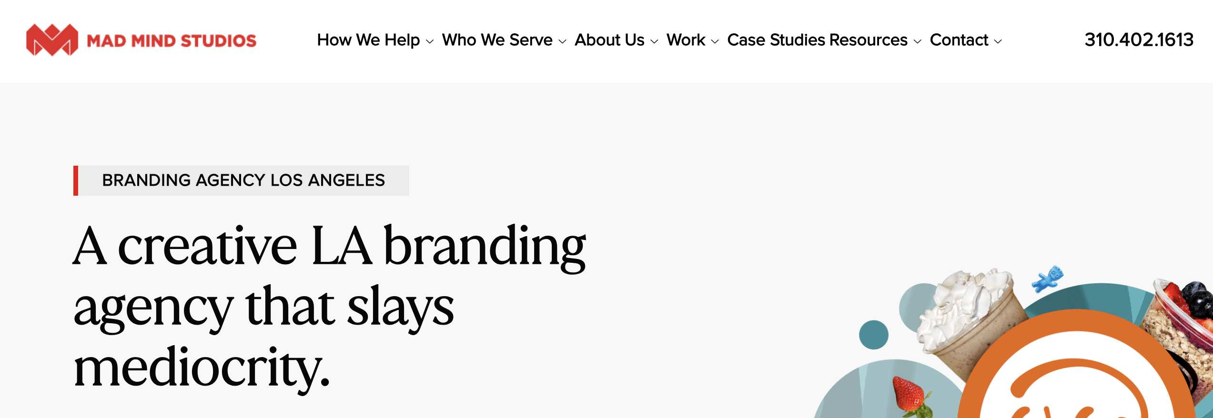This screenshot has width=1213, height=418.
Task: Expand the chevron next to Who We Serve
Action: click(x=562, y=41)
